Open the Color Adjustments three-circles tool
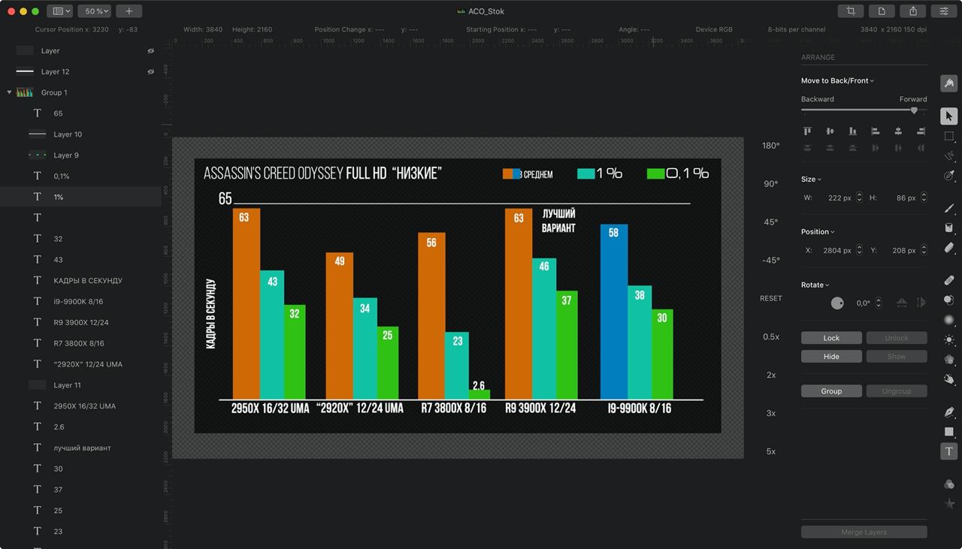962x549 pixels. (x=948, y=484)
